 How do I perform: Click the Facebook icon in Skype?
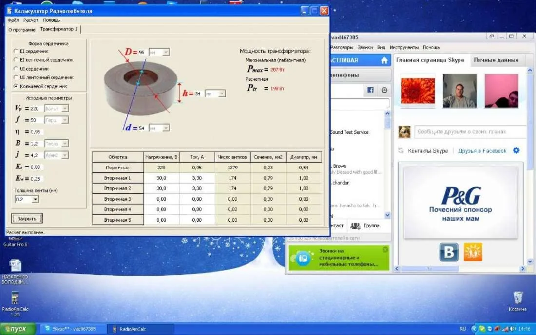pyautogui.click(x=370, y=90)
